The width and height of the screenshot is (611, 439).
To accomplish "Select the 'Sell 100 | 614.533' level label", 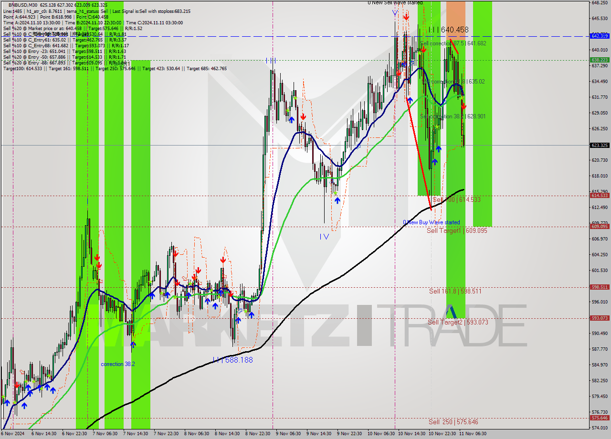I will point(456,199).
